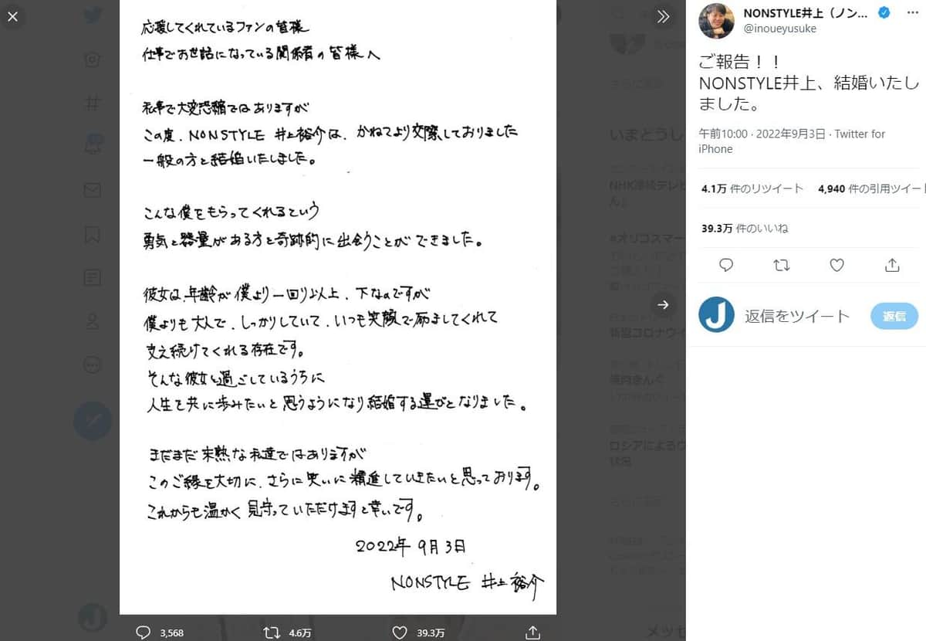The height and width of the screenshot is (641, 926).
Task: Open Direct Messages envelope icon
Action: [x=93, y=190]
